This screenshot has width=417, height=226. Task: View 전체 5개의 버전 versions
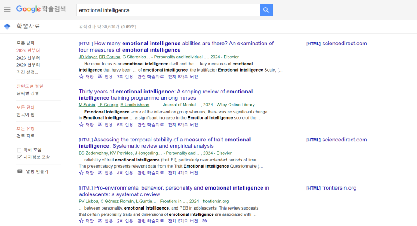pos(183,125)
